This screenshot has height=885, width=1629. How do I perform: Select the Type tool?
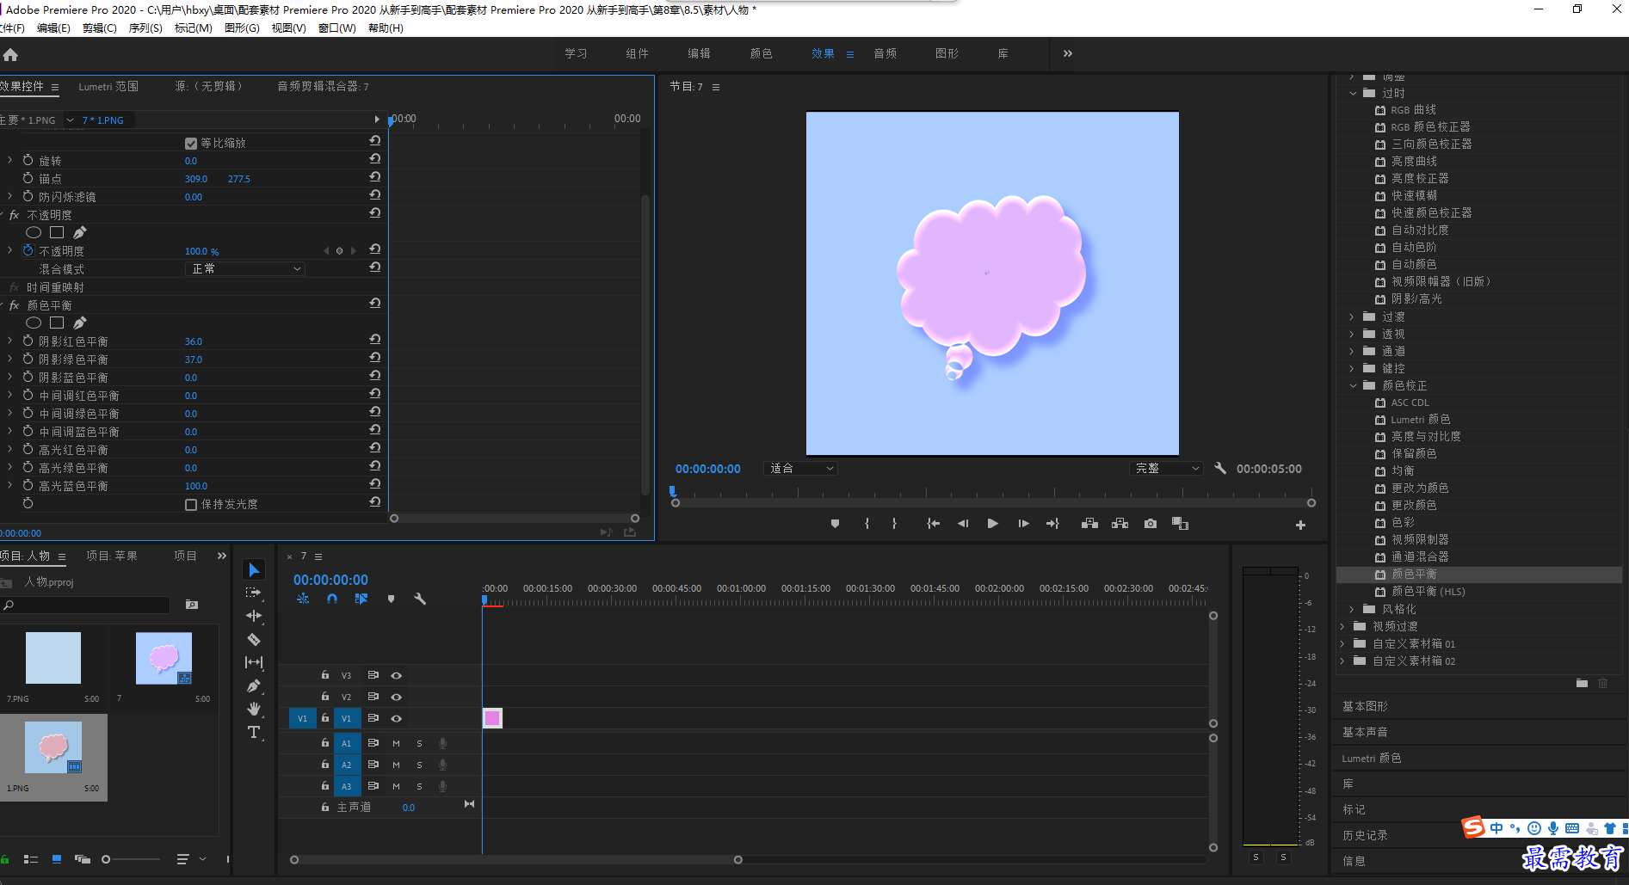coord(254,732)
